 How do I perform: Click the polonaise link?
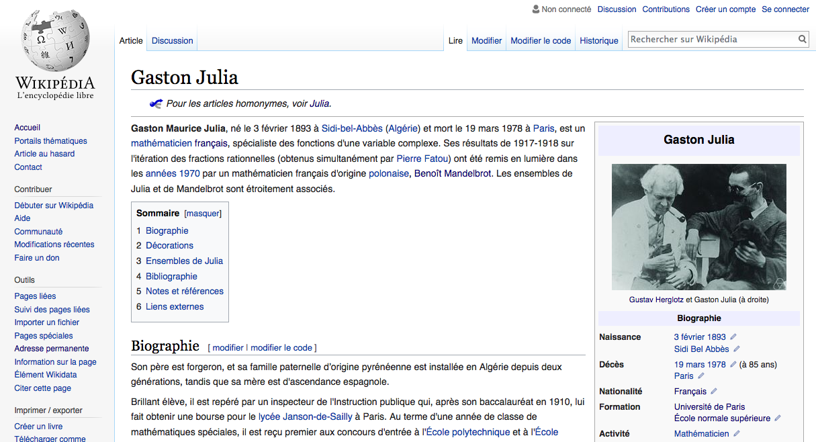click(389, 173)
